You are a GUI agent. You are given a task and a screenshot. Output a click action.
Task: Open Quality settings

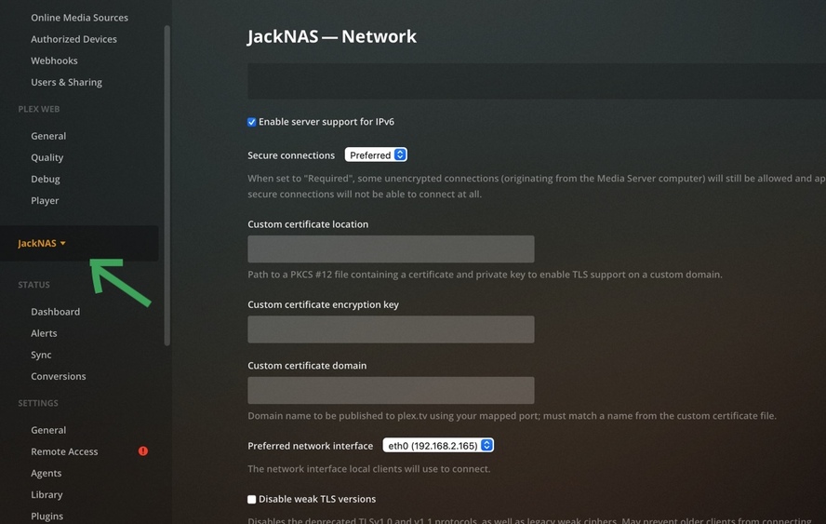tap(47, 157)
